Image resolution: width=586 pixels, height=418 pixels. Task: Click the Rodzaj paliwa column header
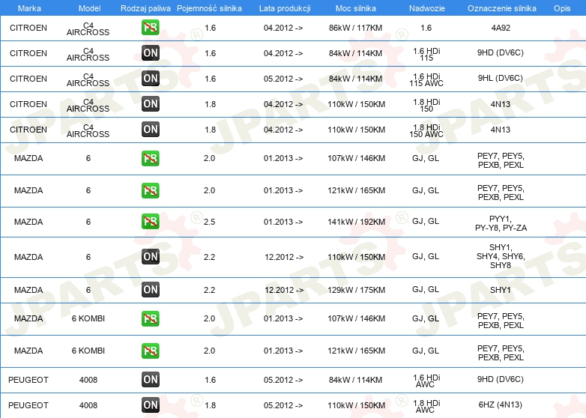[x=145, y=7]
